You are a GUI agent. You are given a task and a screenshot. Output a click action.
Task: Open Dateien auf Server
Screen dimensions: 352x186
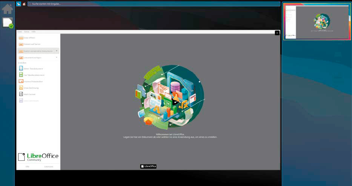point(30,44)
